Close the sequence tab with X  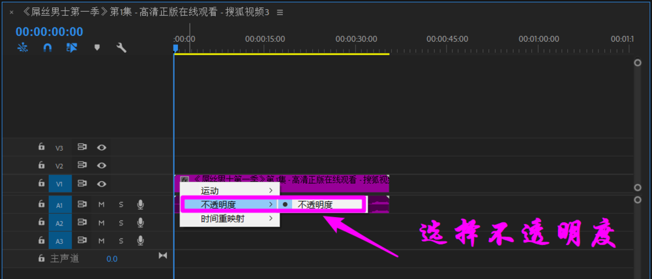point(11,12)
